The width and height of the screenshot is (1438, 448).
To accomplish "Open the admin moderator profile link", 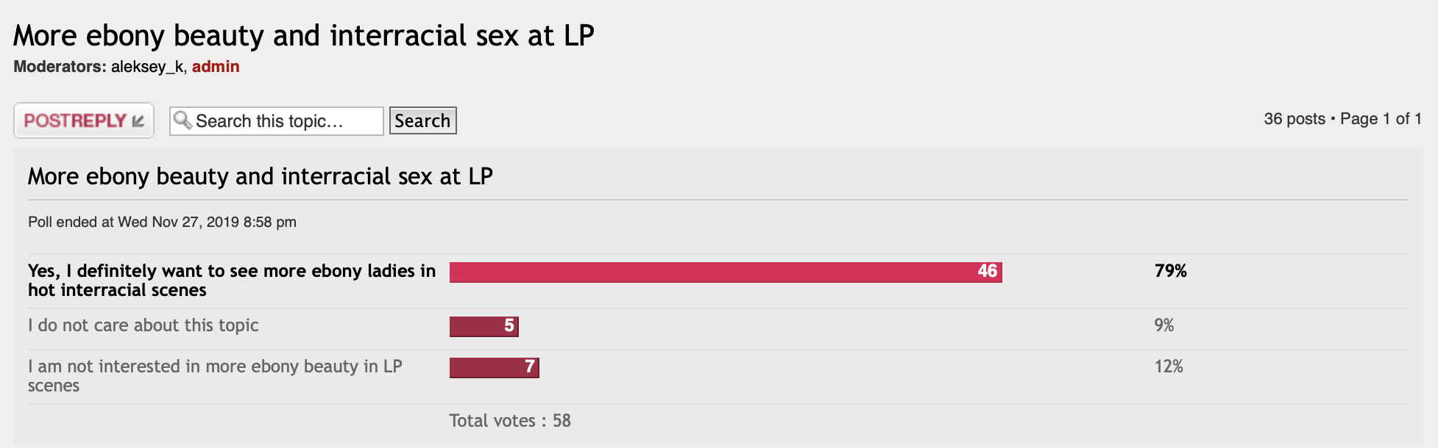I will (x=216, y=67).
